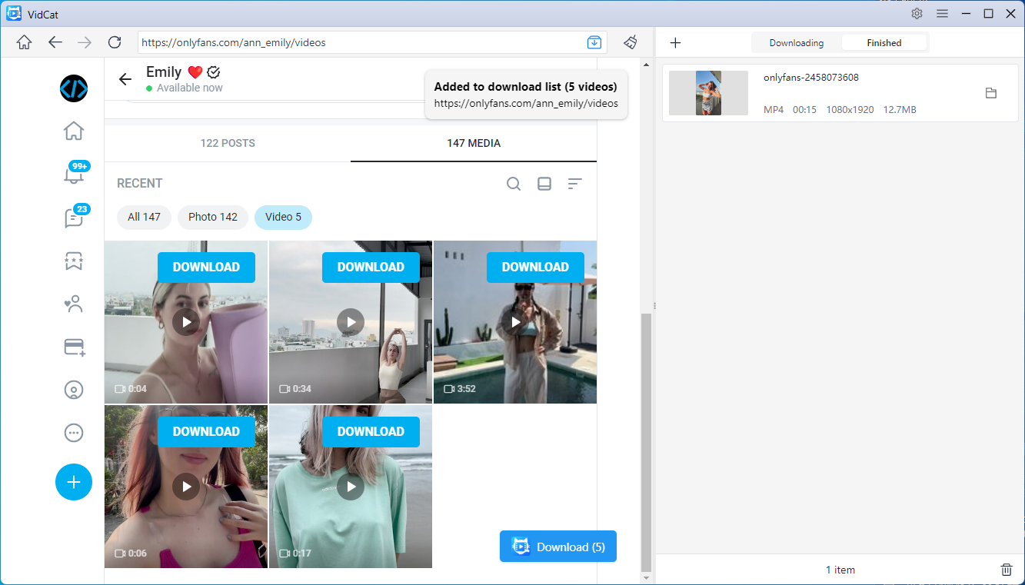Open the 122 POSTS tab
Viewport: 1025px width, 585px height.
click(228, 143)
